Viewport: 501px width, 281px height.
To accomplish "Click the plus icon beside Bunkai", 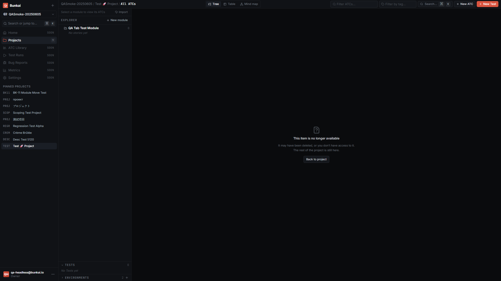I will (53, 5).
